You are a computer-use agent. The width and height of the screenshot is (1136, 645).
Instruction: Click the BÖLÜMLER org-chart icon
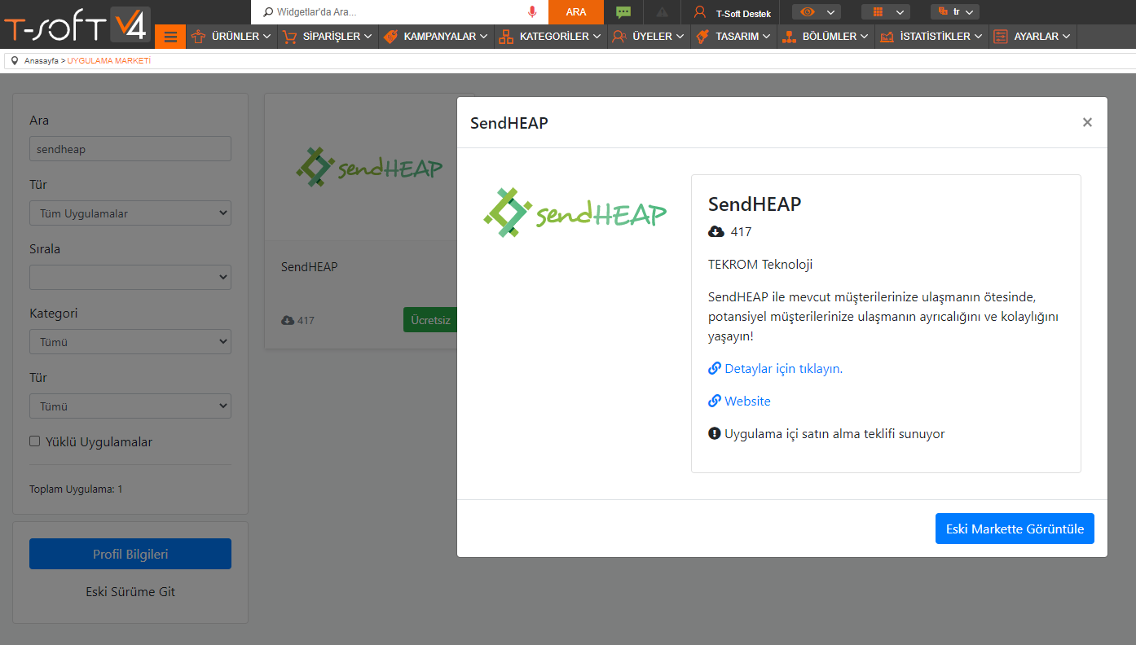coord(789,37)
